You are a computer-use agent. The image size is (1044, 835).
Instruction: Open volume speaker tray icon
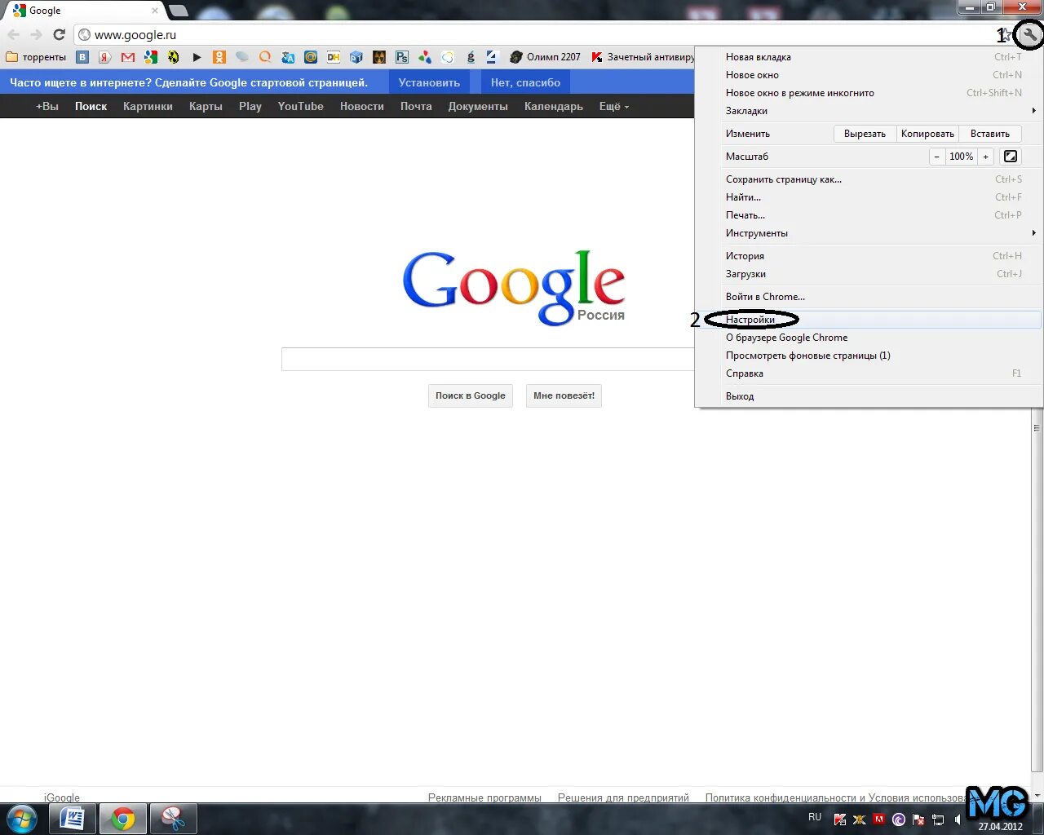pyautogui.click(x=958, y=820)
